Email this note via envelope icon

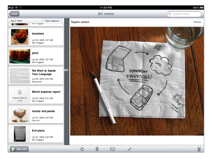tap(112, 149)
